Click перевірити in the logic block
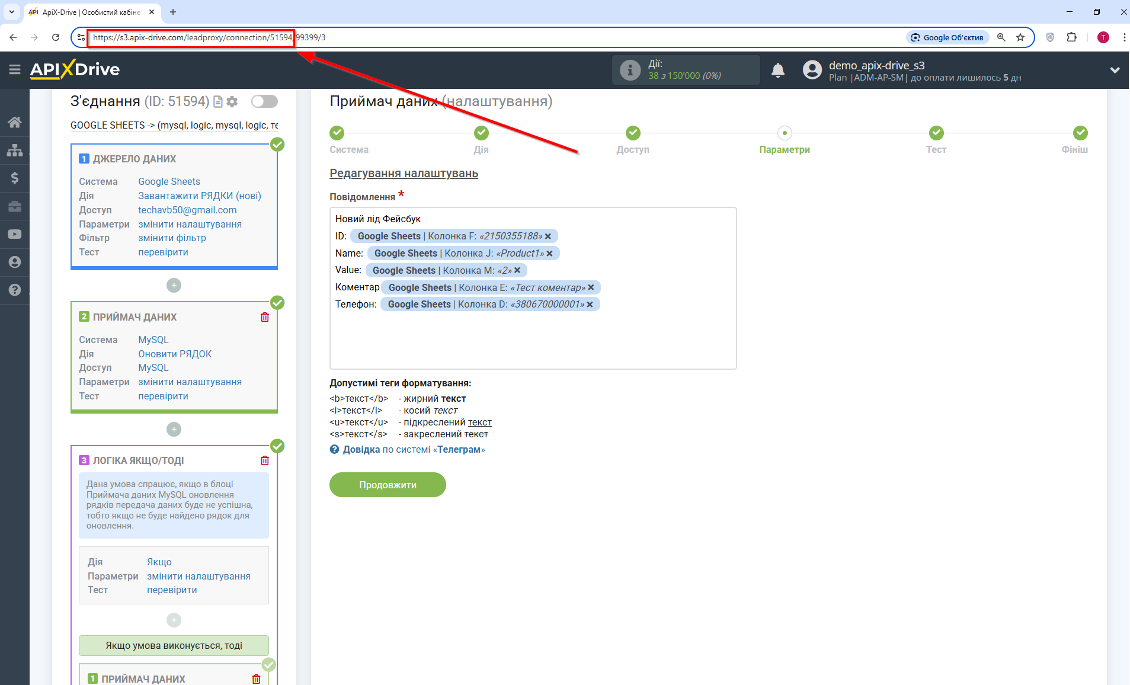Image resolution: width=1130 pixels, height=685 pixels. pyautogui.click(x=172, y=590)
